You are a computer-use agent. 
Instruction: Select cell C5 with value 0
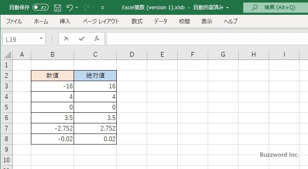95,107
